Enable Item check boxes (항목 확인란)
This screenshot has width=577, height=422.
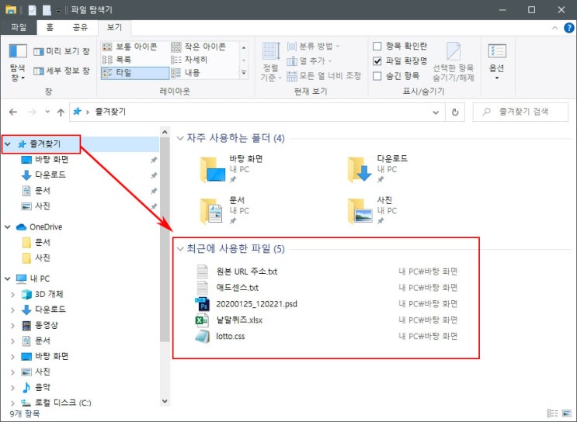click(400, 47)
